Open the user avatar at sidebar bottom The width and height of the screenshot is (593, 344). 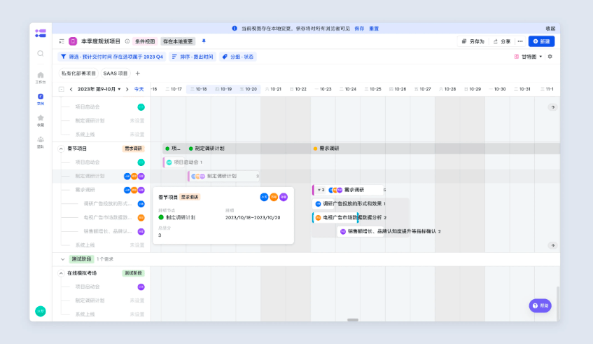pos(41,311)
